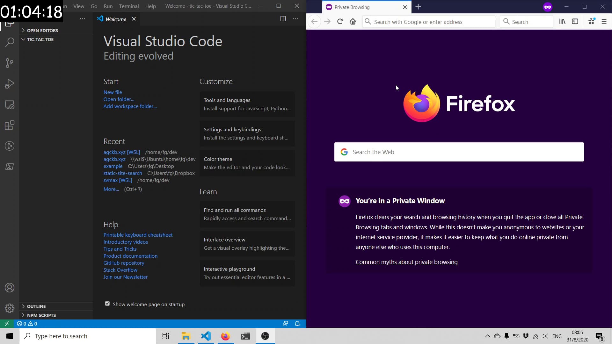Open the feedback icon in VS Code status bar
612x344 pixels.
pos(285,324)
